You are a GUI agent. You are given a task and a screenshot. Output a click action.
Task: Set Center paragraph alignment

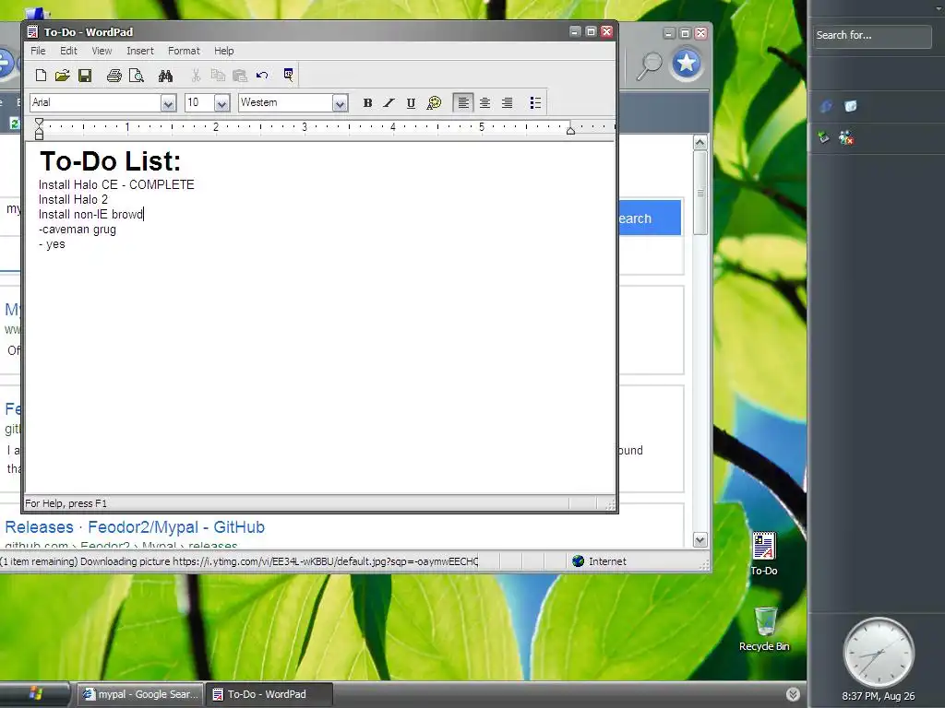(485, 103)
